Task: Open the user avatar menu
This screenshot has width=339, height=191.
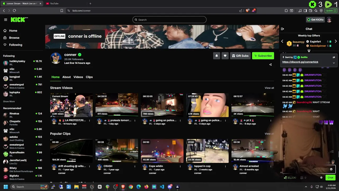Action: [329, 20]
